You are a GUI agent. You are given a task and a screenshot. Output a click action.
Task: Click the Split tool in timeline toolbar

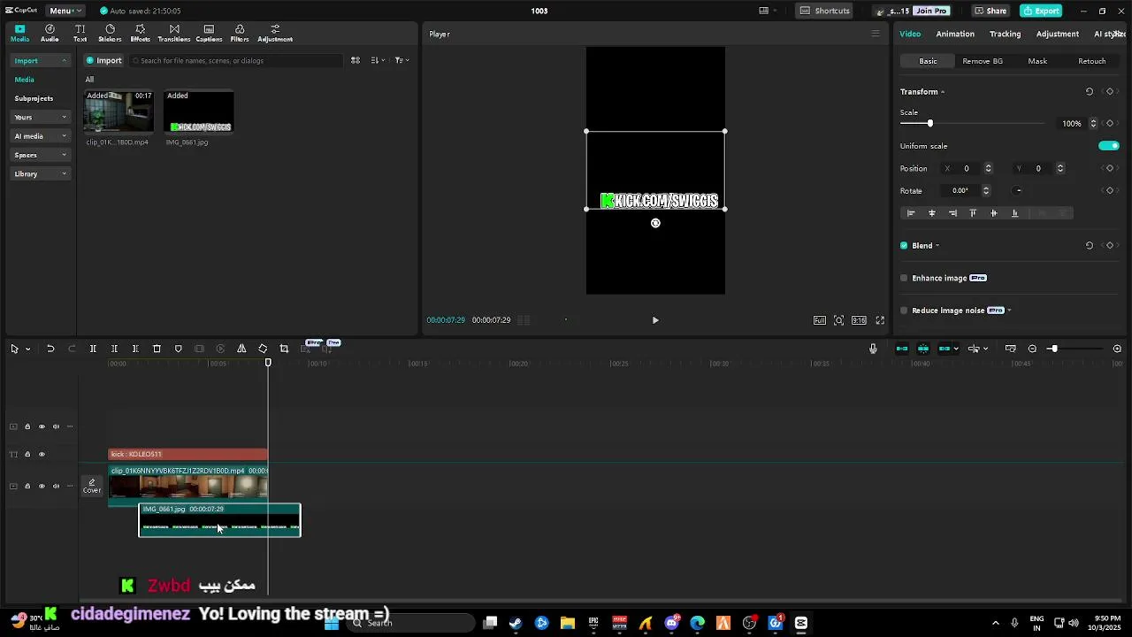[93, 349]
